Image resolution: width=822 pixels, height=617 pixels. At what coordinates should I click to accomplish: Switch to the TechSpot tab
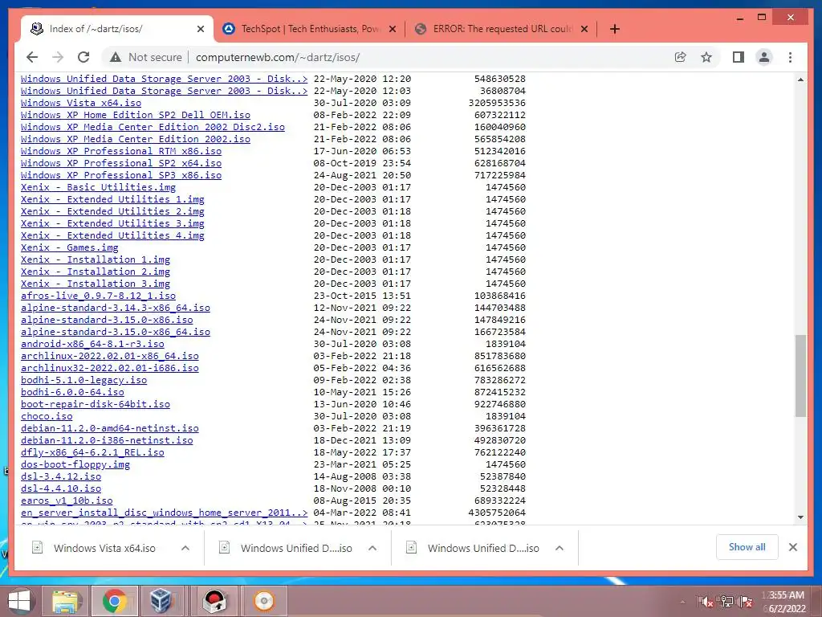pos(310,29)
